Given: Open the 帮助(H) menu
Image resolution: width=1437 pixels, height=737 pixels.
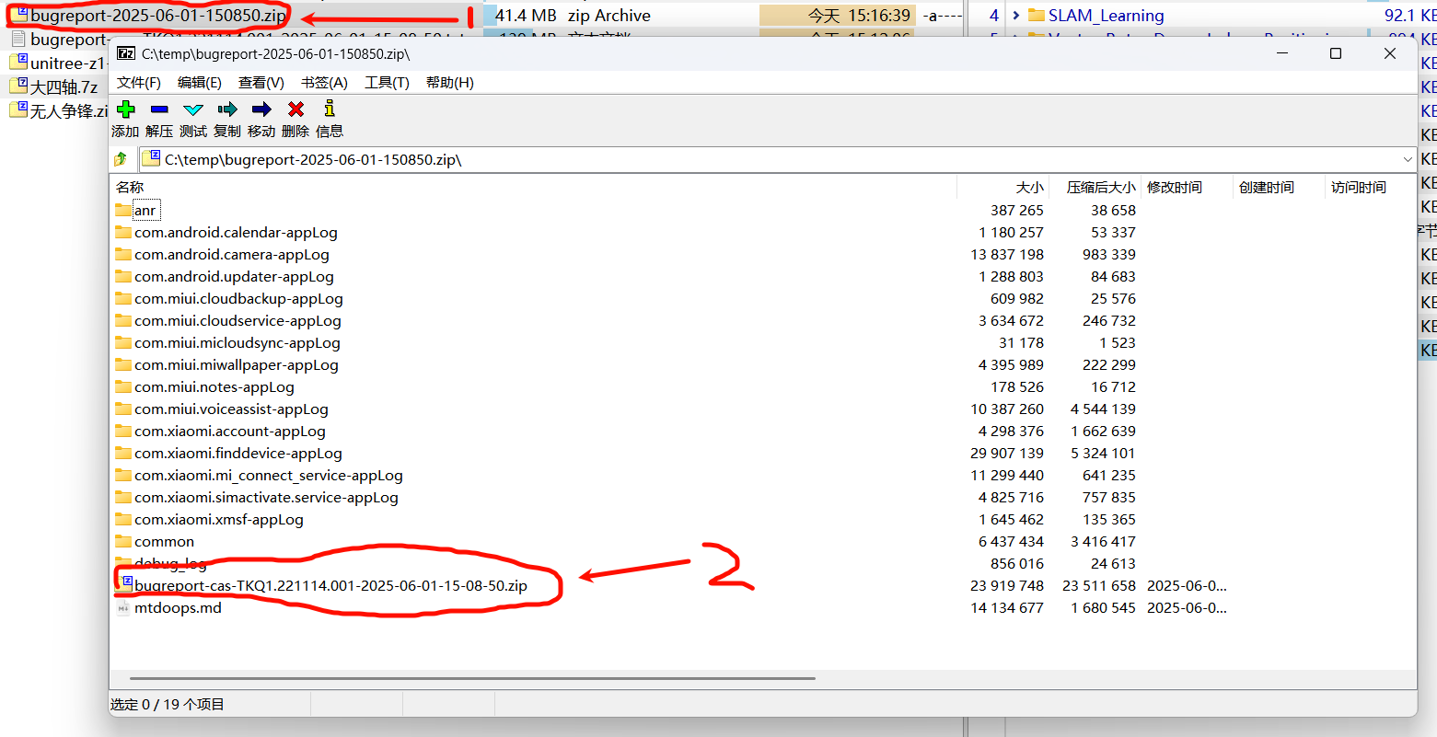Looking at the screenshot, I should tap(450, 83).
